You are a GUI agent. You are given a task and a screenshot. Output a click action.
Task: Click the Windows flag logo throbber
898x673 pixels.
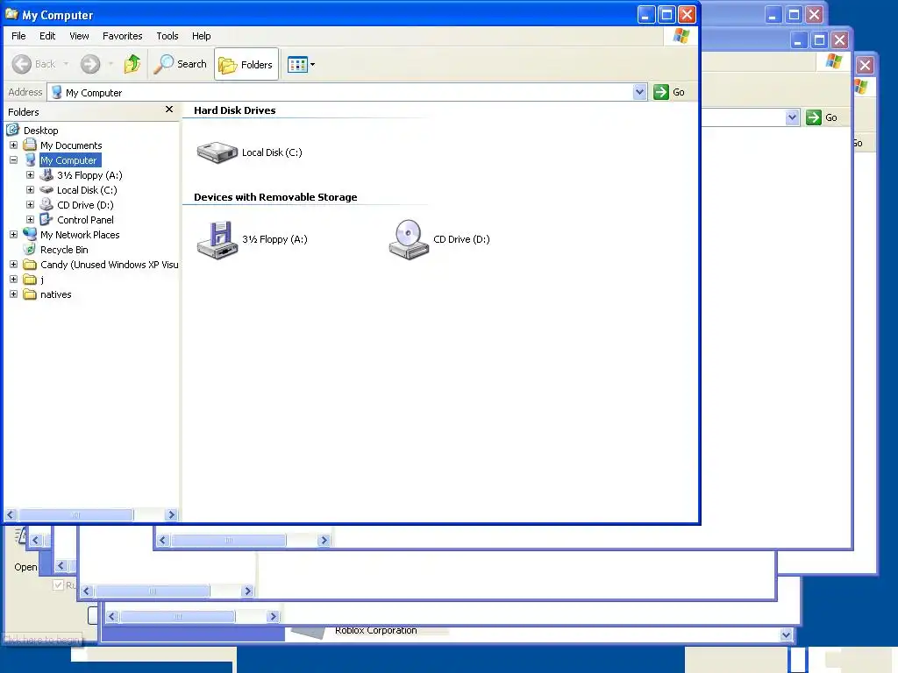point(681,36)
